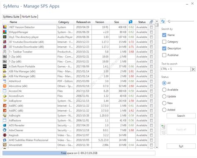Click the 10AppsManager row icon
Viewport: 197px width, 158px height.
(x=5, y=32)
